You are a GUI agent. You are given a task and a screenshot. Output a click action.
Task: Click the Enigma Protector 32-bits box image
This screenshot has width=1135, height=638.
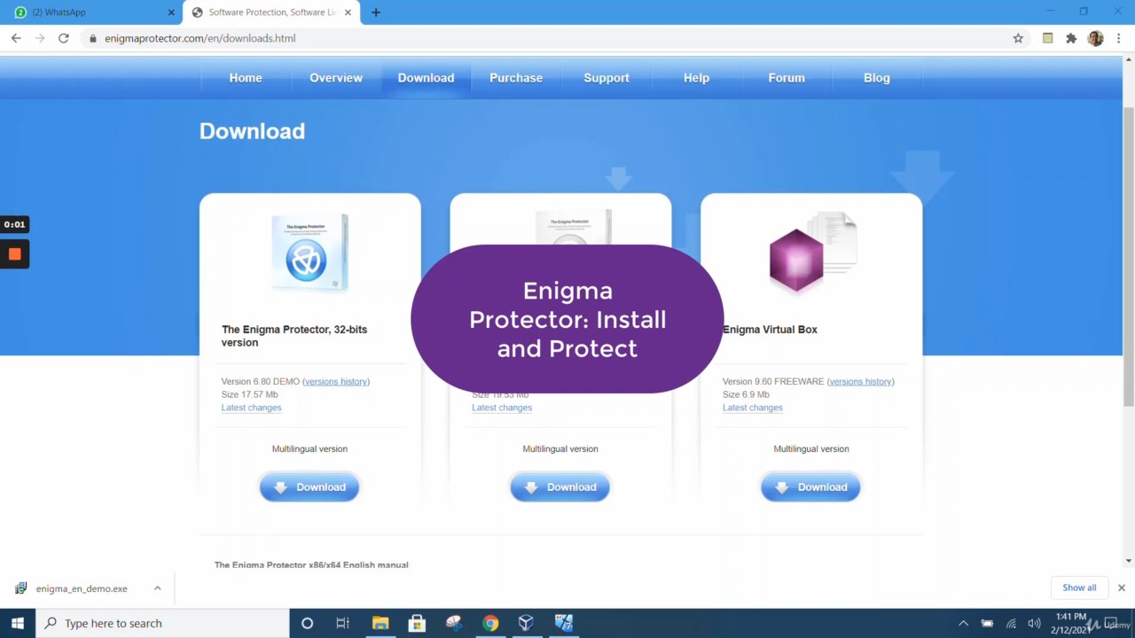click(309, 253)
